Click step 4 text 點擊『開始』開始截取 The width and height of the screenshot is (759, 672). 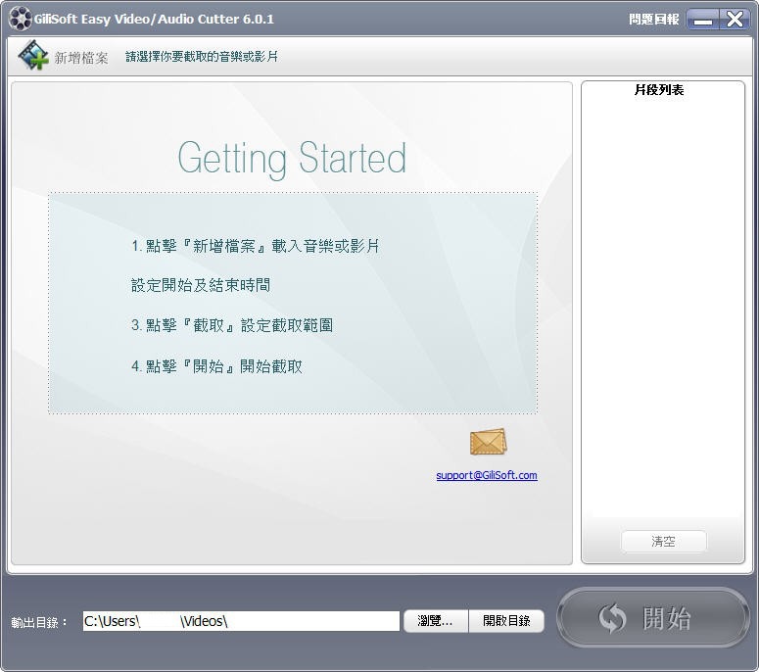216,366
